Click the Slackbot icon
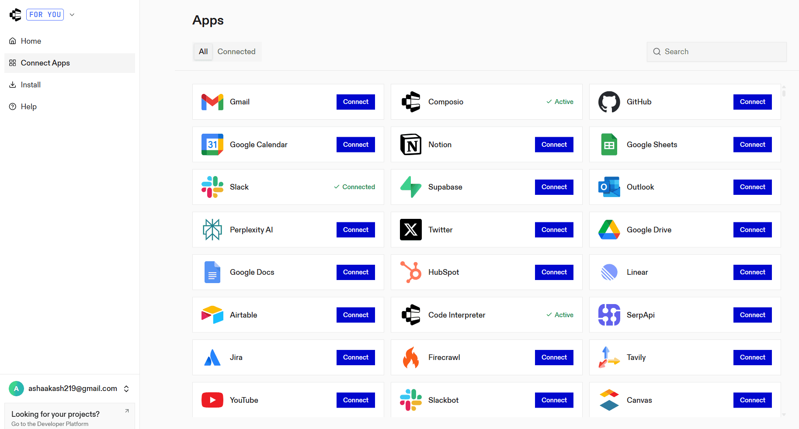799x429 pixels. click(411, 400)
